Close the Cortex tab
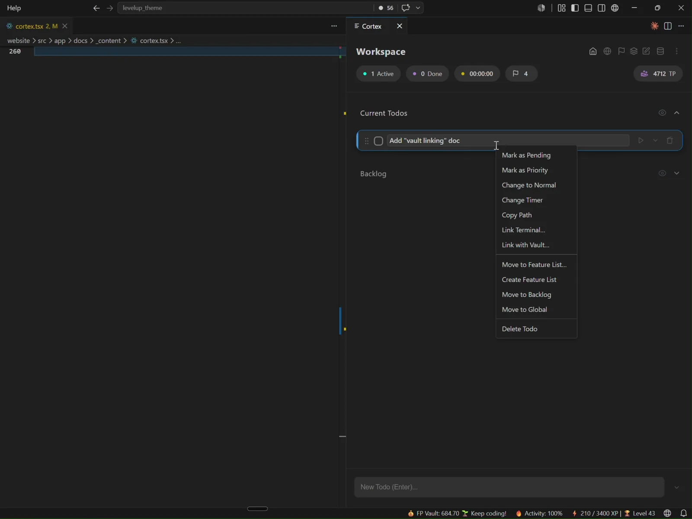The image size is (692, 519). point(400,26)
